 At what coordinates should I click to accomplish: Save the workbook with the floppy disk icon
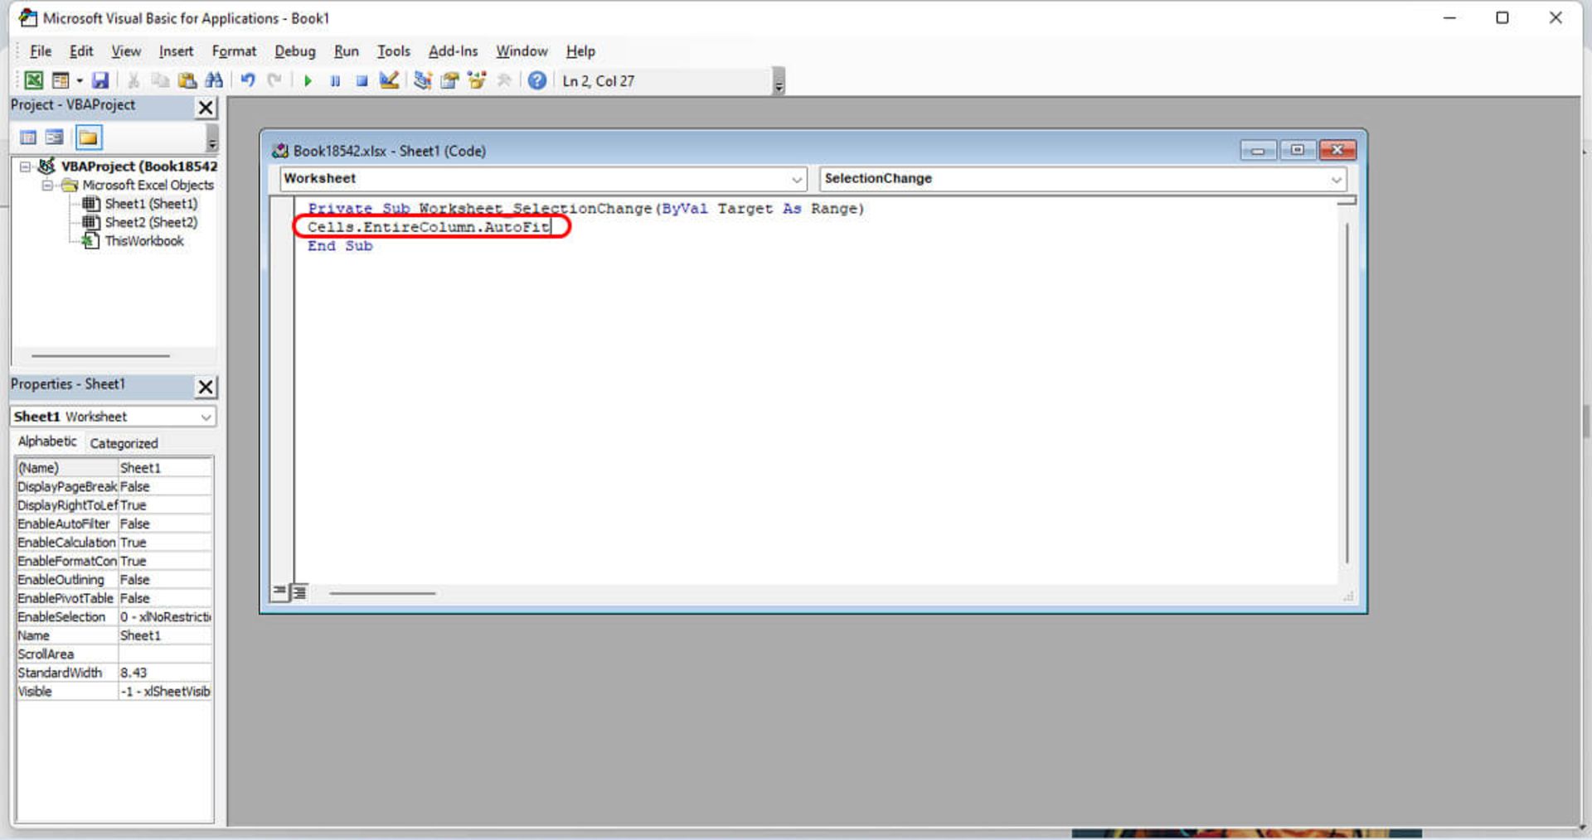(x=100, y=80)
